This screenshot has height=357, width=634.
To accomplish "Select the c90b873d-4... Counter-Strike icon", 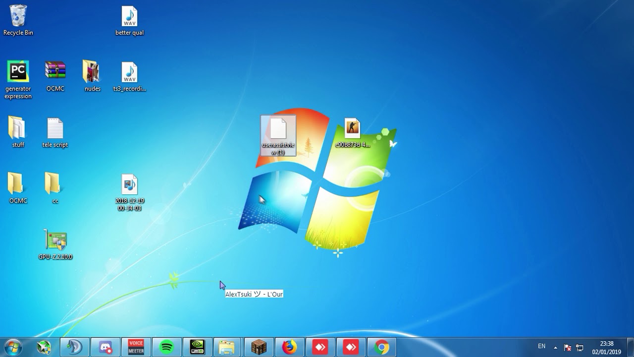I will click(x=352, y=132).
